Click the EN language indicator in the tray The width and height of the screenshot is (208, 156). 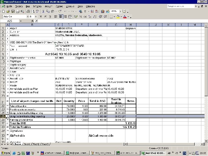[x=184, y=153]
